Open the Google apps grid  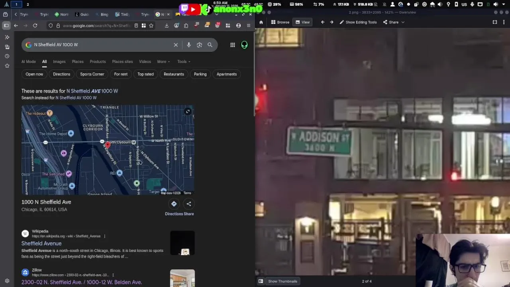pyautogui.click(x=233, y=45)
